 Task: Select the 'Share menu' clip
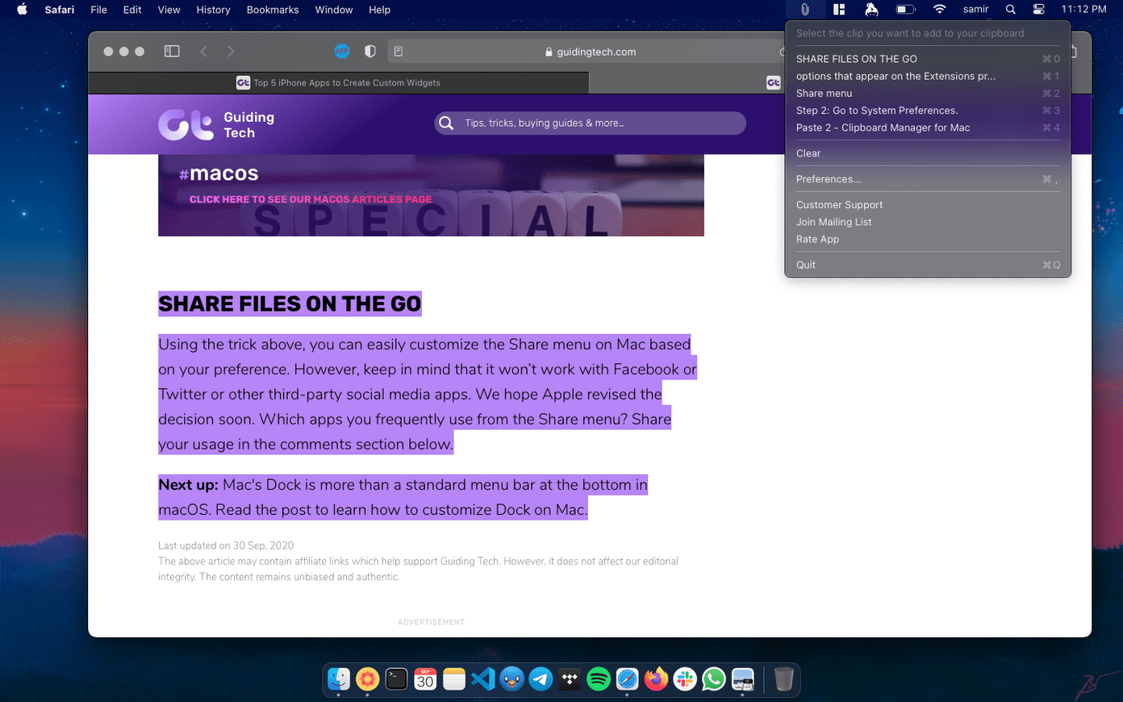(928, 93)
